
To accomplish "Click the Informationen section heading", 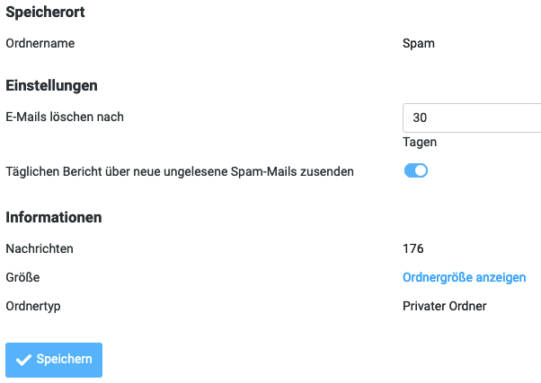I will tap(54, 217).
